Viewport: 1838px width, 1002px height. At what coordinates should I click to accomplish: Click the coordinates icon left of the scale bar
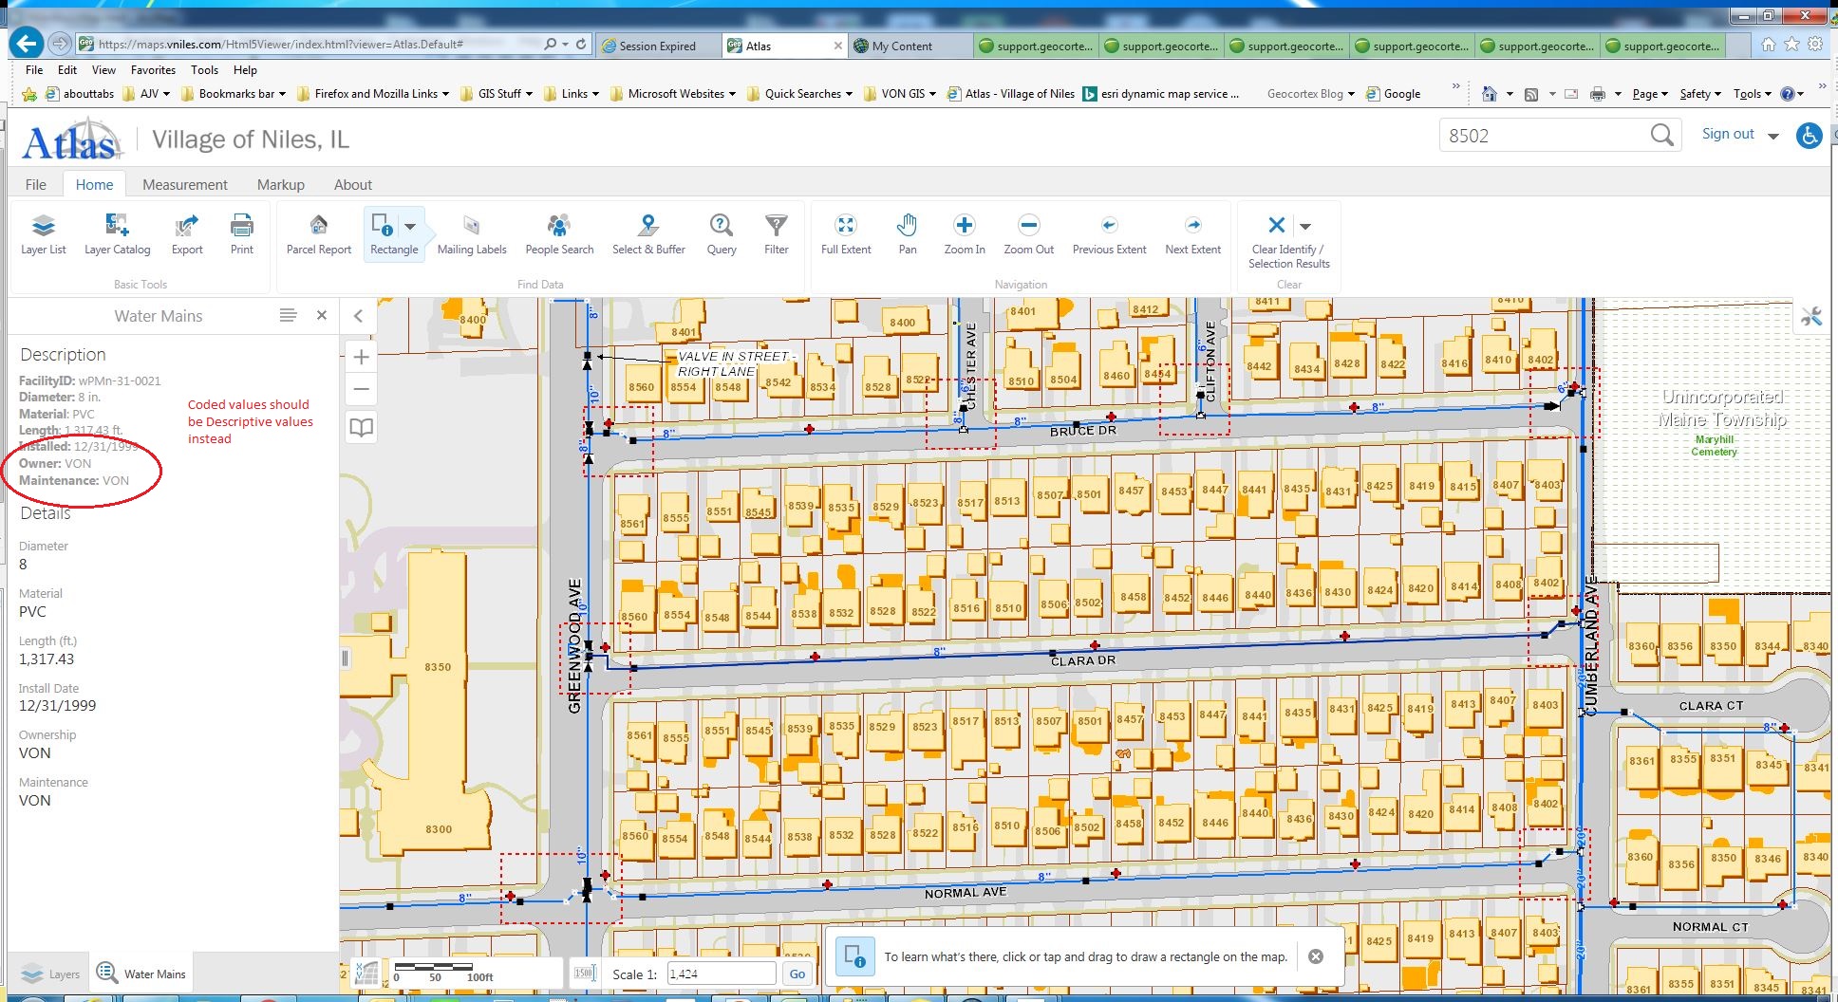click(x=366, y=974)
